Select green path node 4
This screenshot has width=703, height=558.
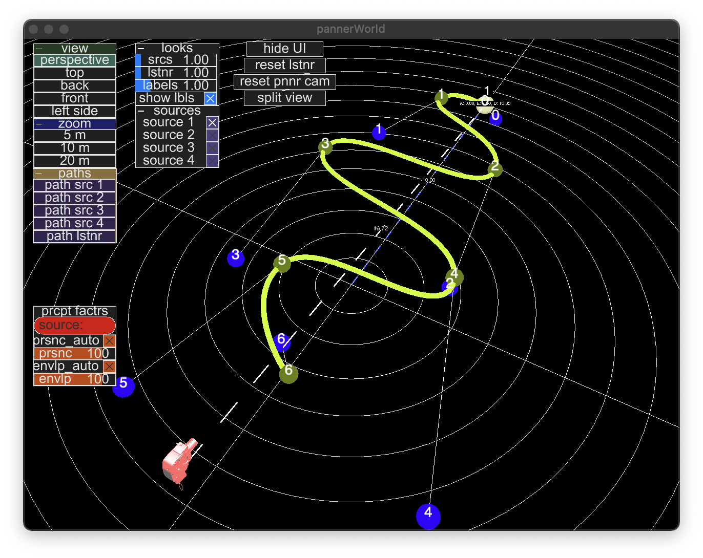[454, 277]
